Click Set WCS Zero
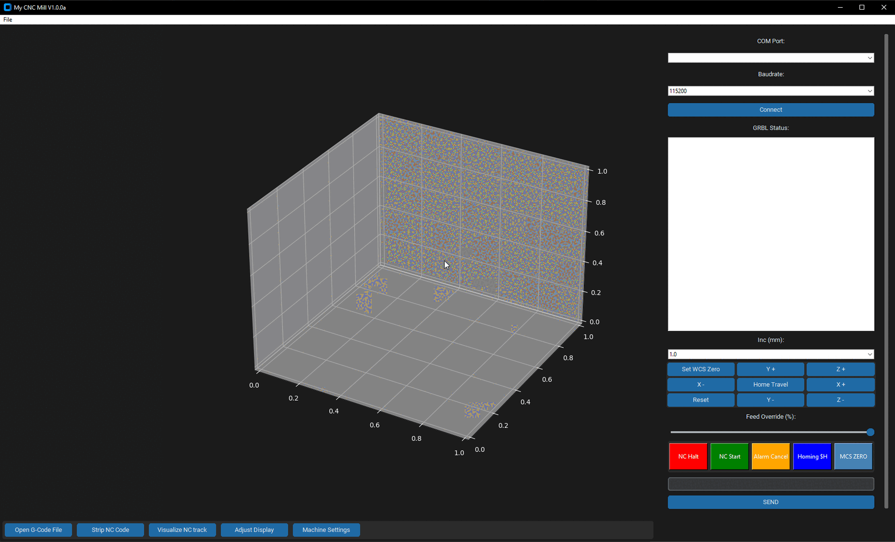Screen dimensions: 895x542 700,369
